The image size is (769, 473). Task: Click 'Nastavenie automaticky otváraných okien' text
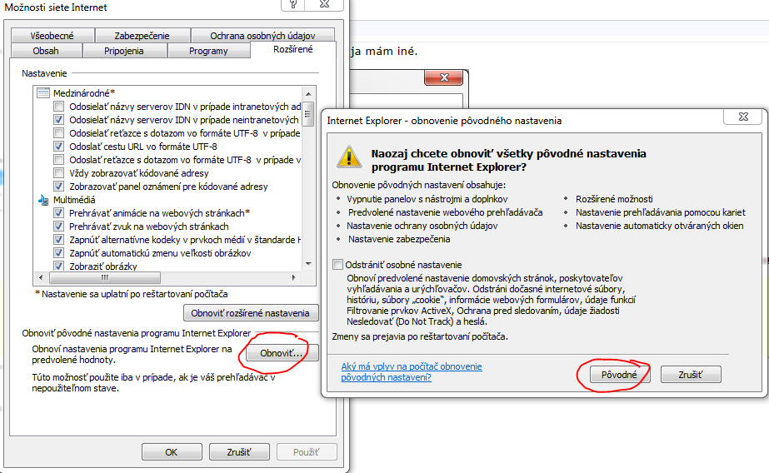click(x=660, y=226)
